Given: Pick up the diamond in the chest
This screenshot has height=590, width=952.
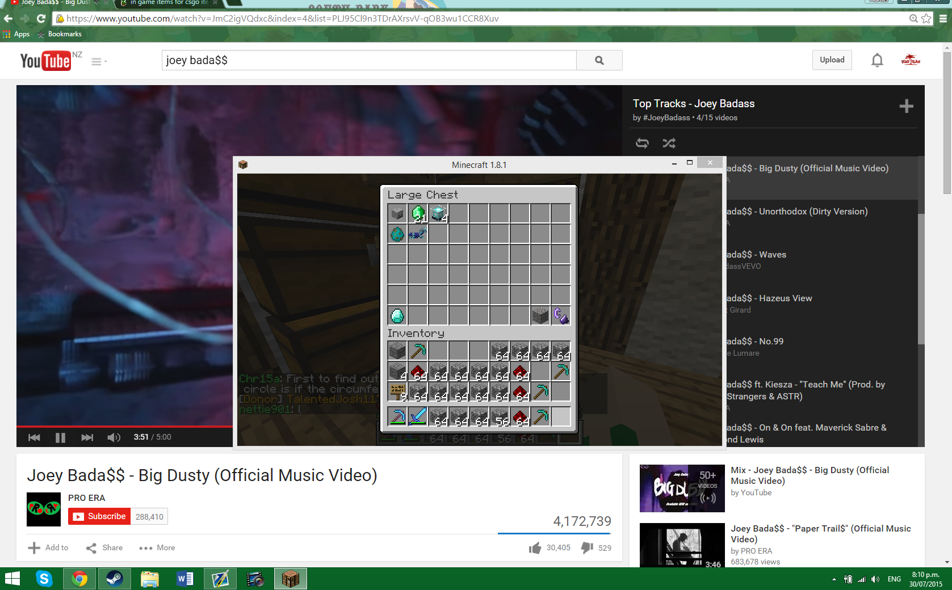Looking at the screenshot, I should click(397, 315).
